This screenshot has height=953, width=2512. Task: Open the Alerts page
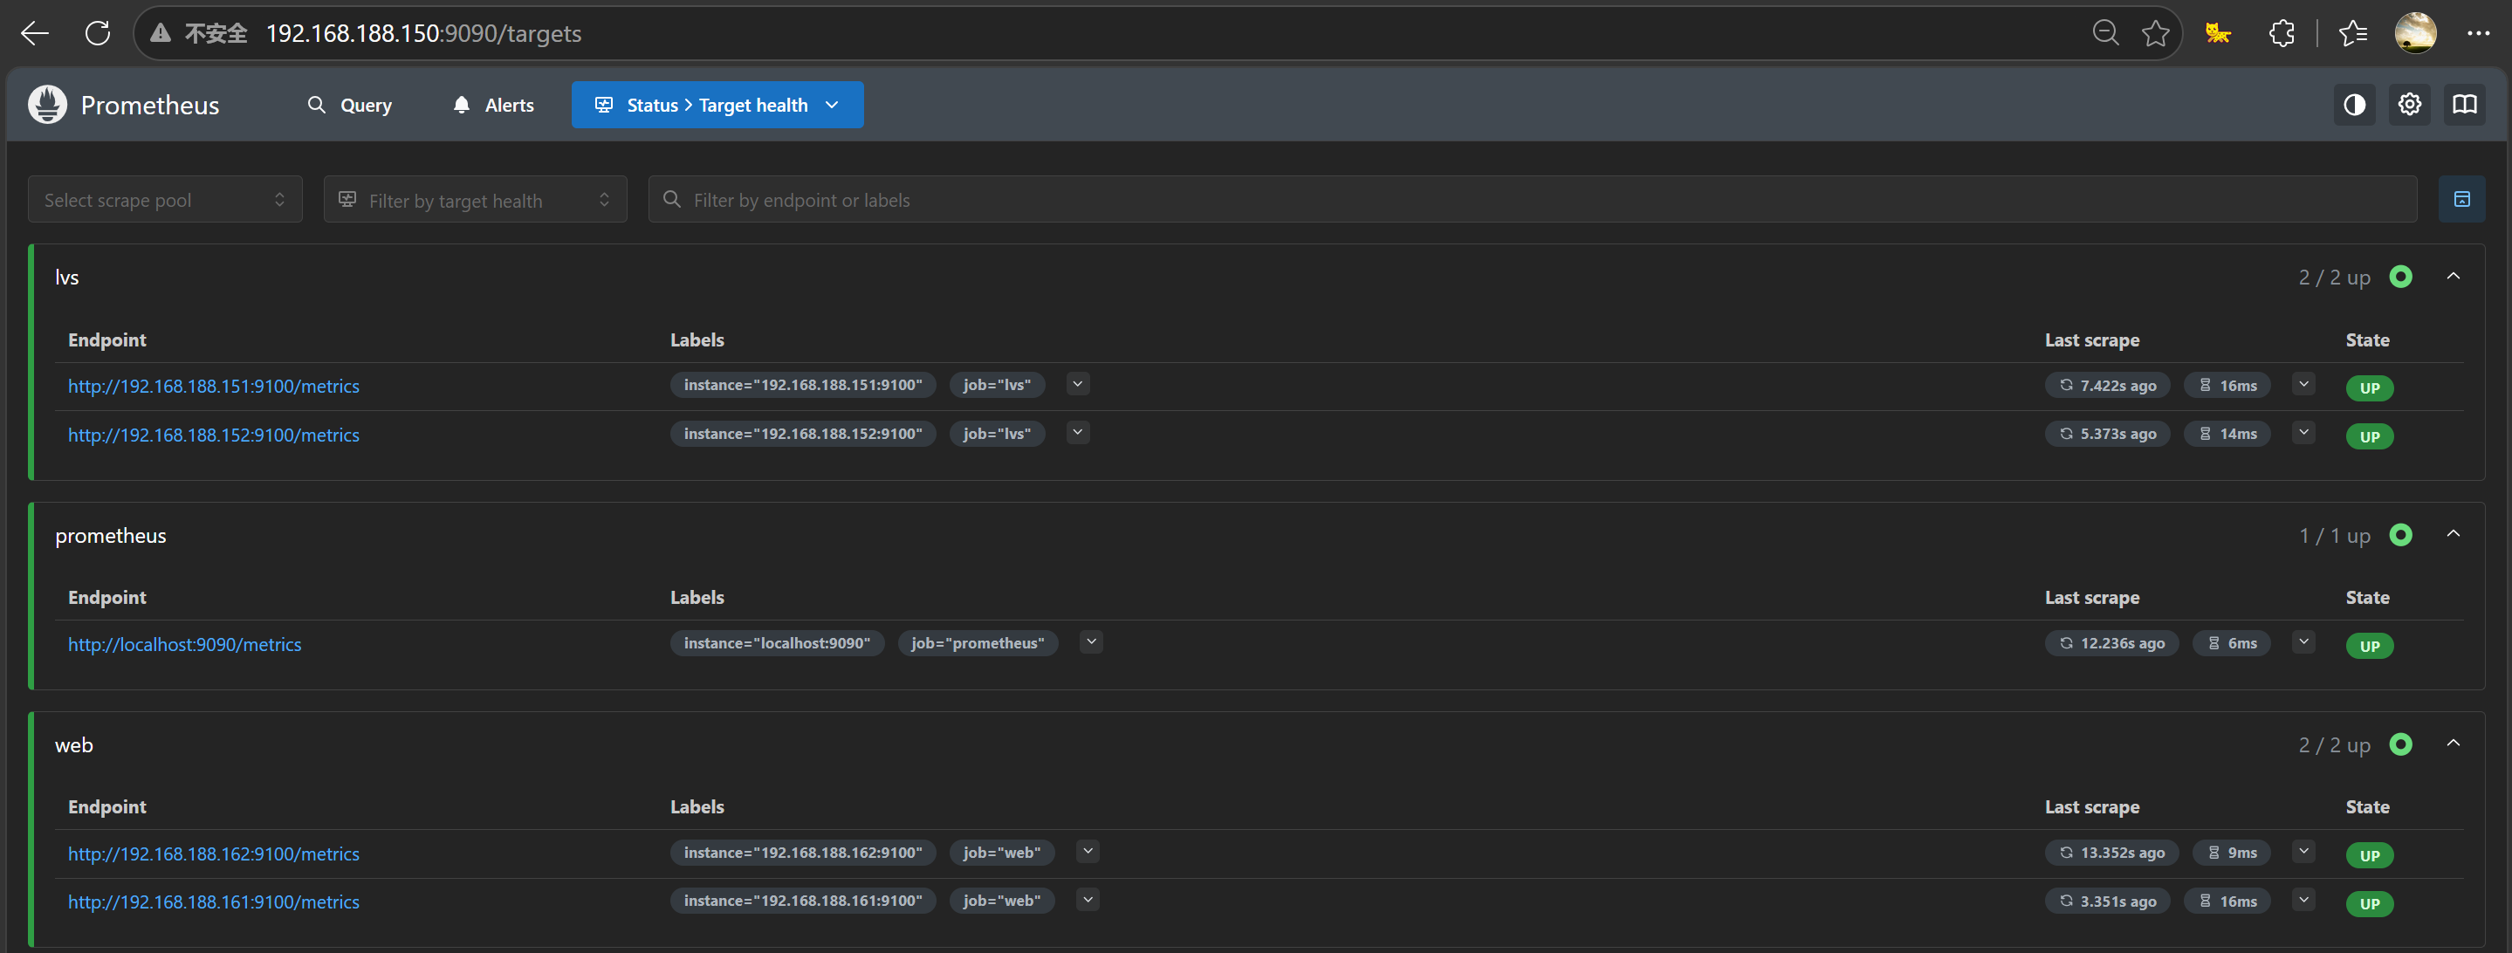(493, 105)
